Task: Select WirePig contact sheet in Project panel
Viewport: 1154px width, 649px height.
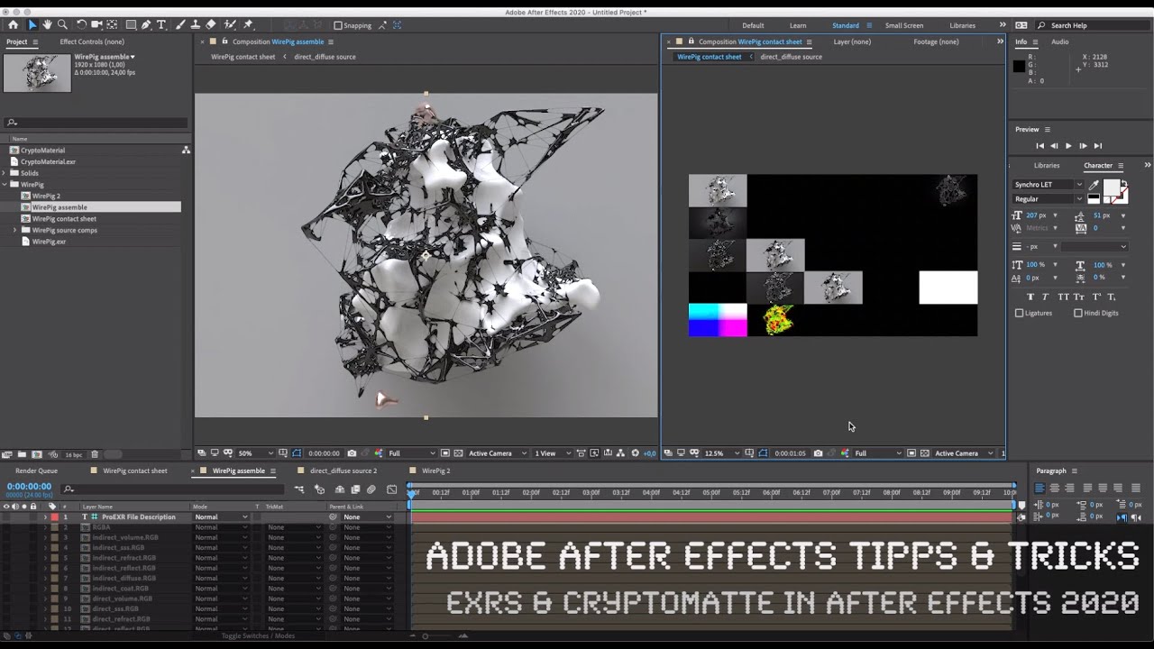Action: (64, 218)
